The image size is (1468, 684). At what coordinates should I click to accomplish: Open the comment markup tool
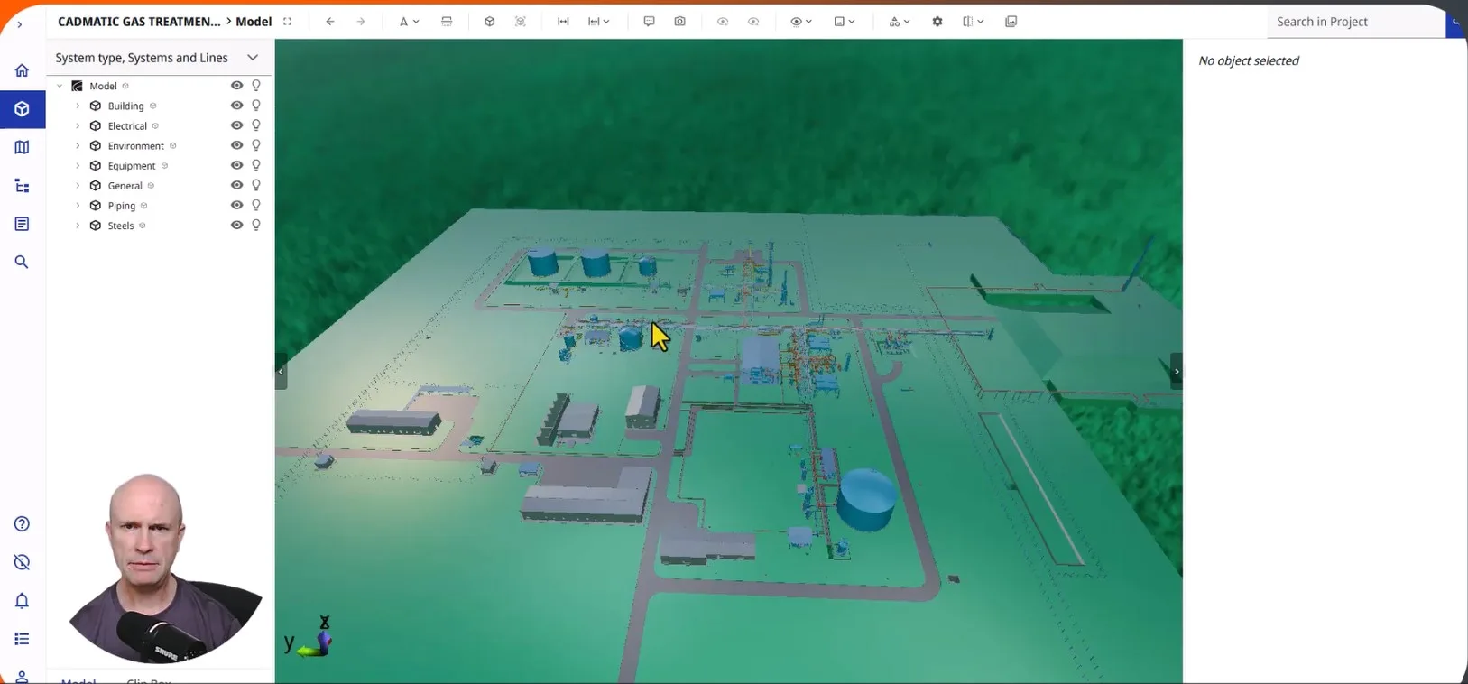point(649,22)
